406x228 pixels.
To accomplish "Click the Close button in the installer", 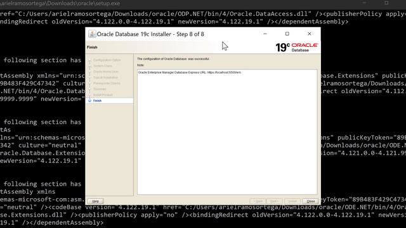I will coord(310,201).
